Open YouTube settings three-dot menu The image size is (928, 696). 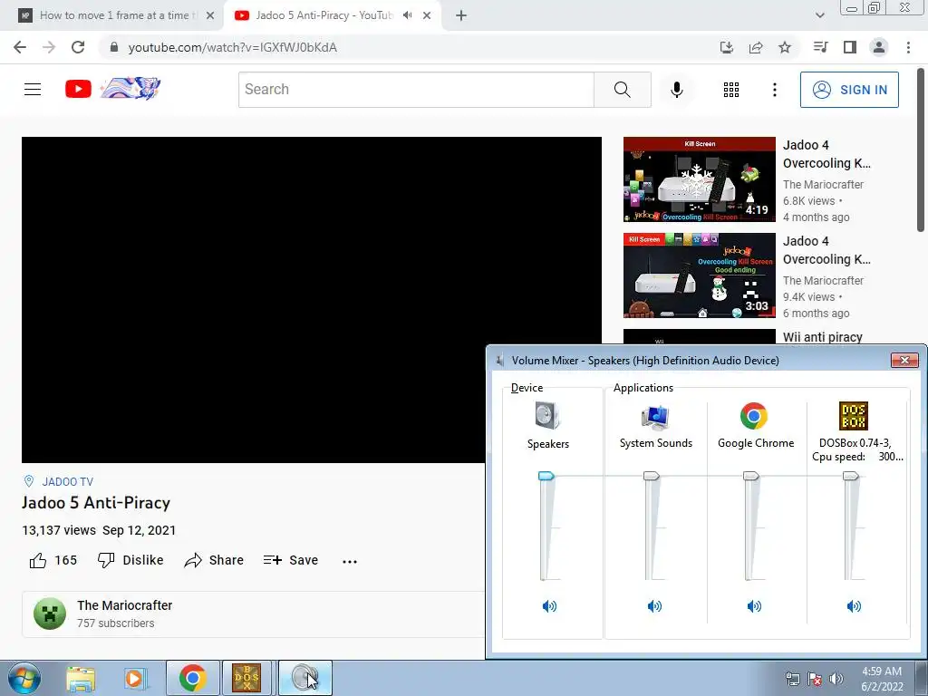[x=774, y=90]
